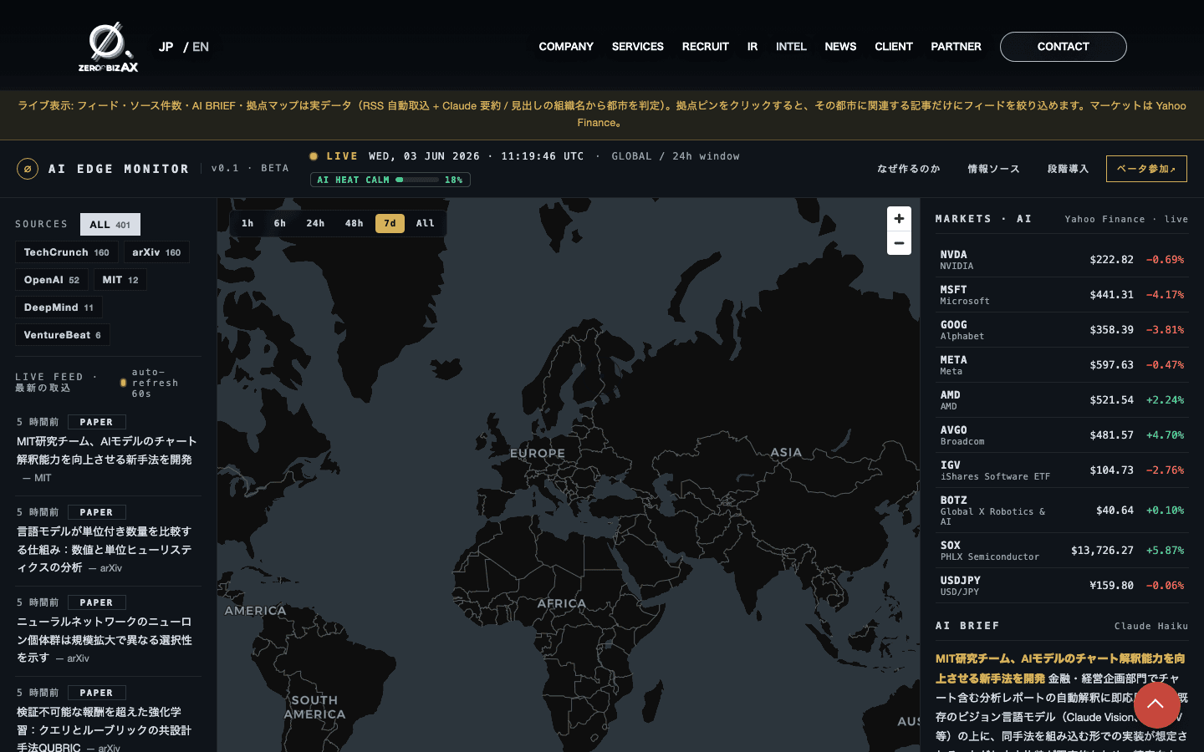Set map time window to 24h

point(315,223)
